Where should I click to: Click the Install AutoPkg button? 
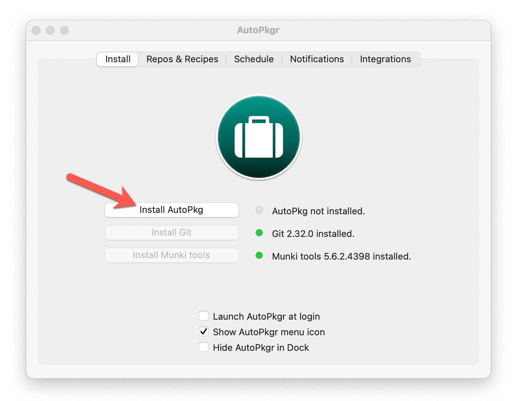pos(172,210)
